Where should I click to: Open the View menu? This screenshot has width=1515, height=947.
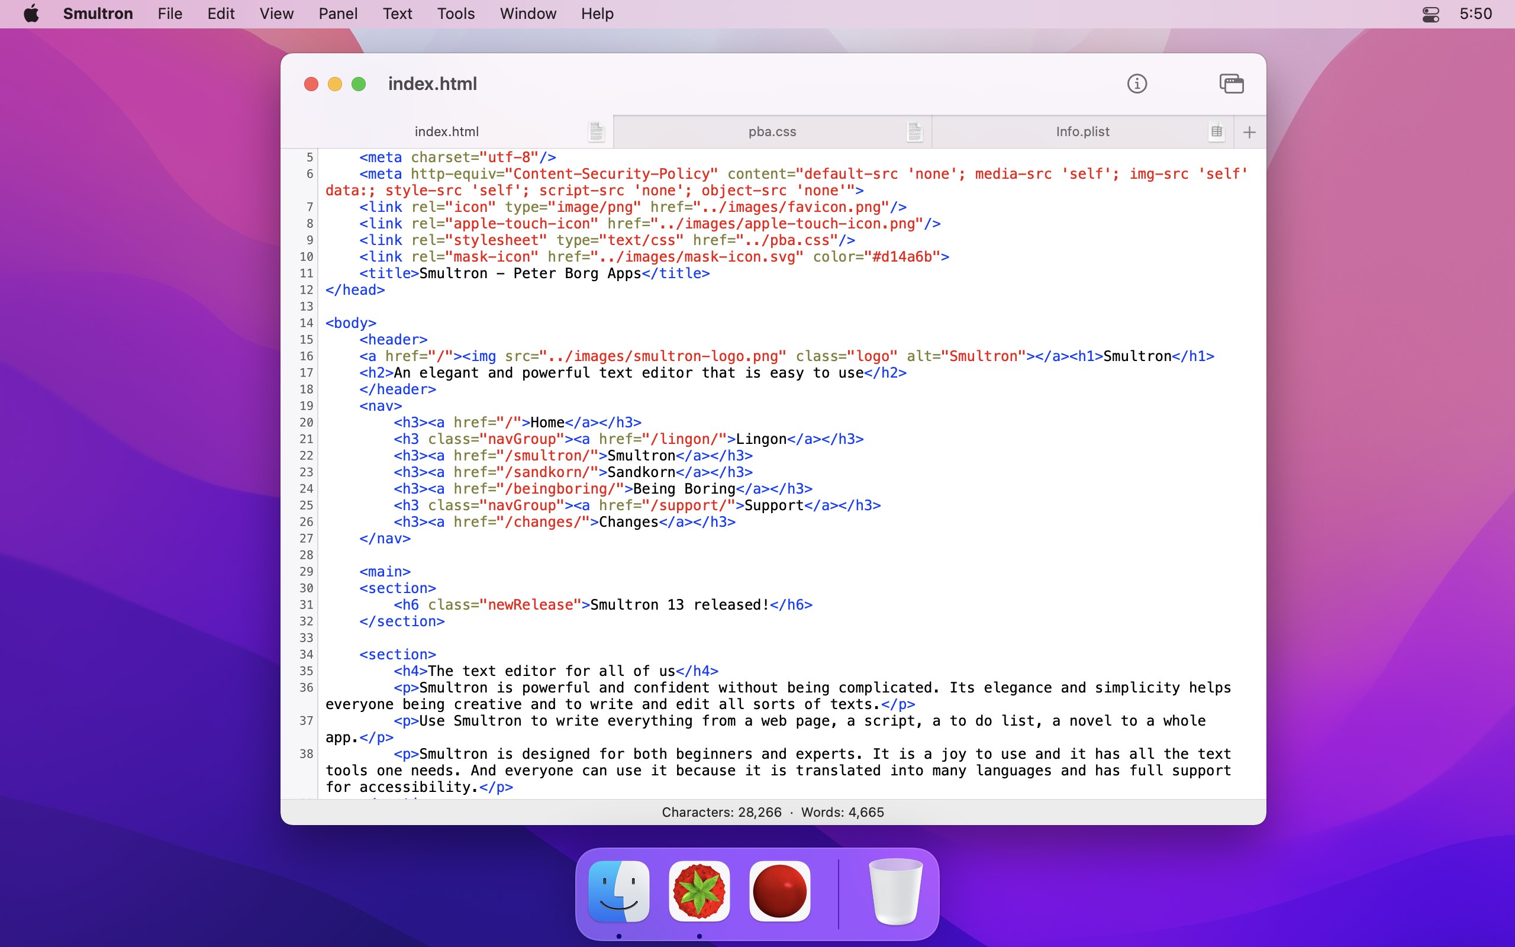pos(276,14)
